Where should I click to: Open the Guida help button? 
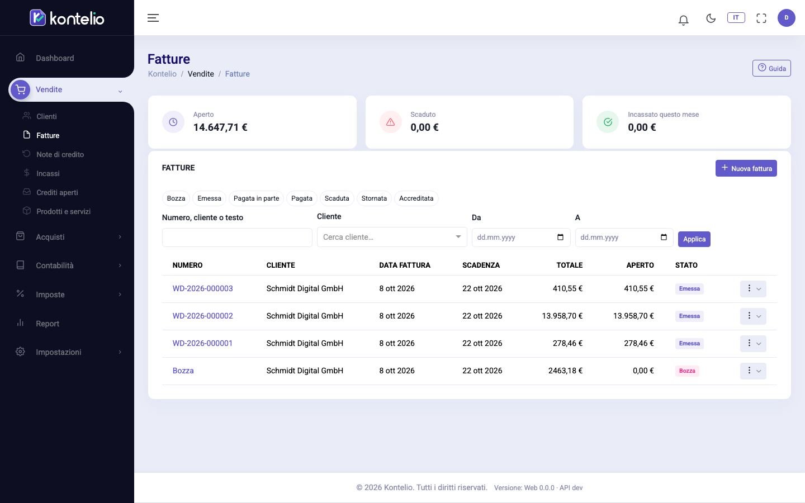(x=771, y=68)
